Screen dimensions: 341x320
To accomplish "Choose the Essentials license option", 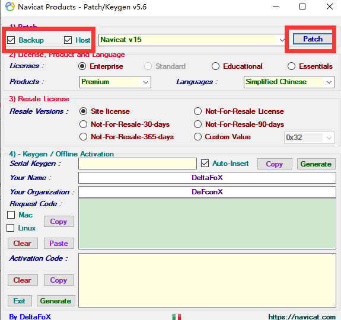I will click(x=291, y=66).
